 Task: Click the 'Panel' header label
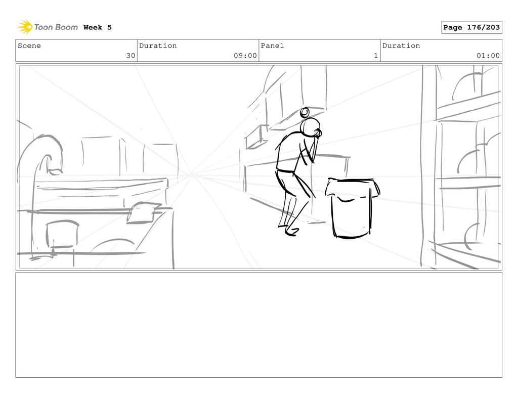tap(272, 46)
